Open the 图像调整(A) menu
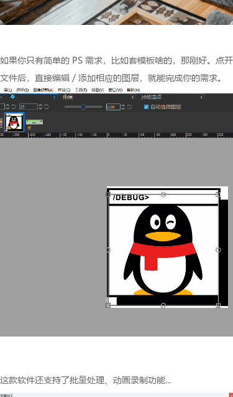 (43, 90)
